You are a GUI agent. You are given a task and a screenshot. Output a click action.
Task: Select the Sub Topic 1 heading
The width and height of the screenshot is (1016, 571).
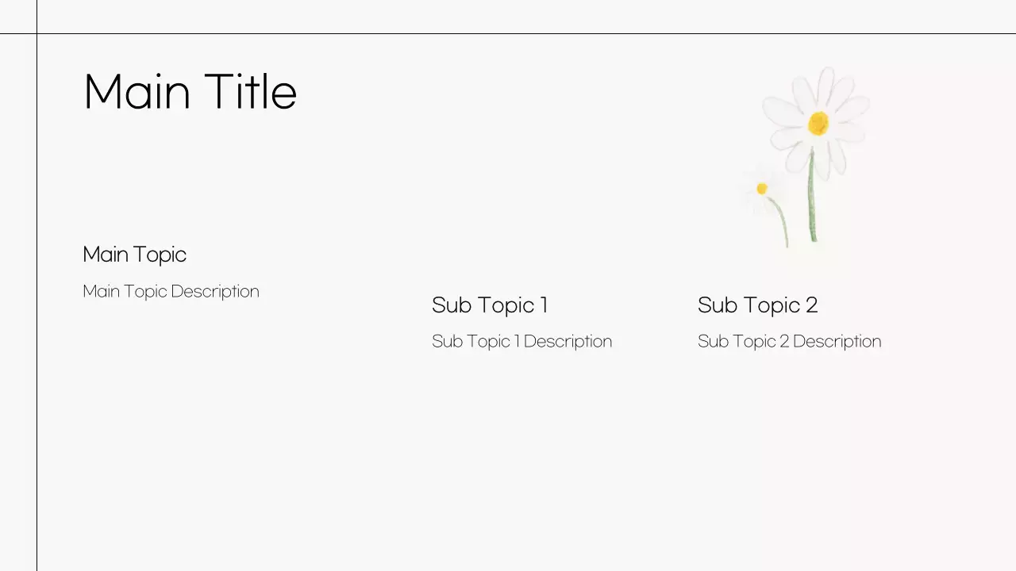489,305
